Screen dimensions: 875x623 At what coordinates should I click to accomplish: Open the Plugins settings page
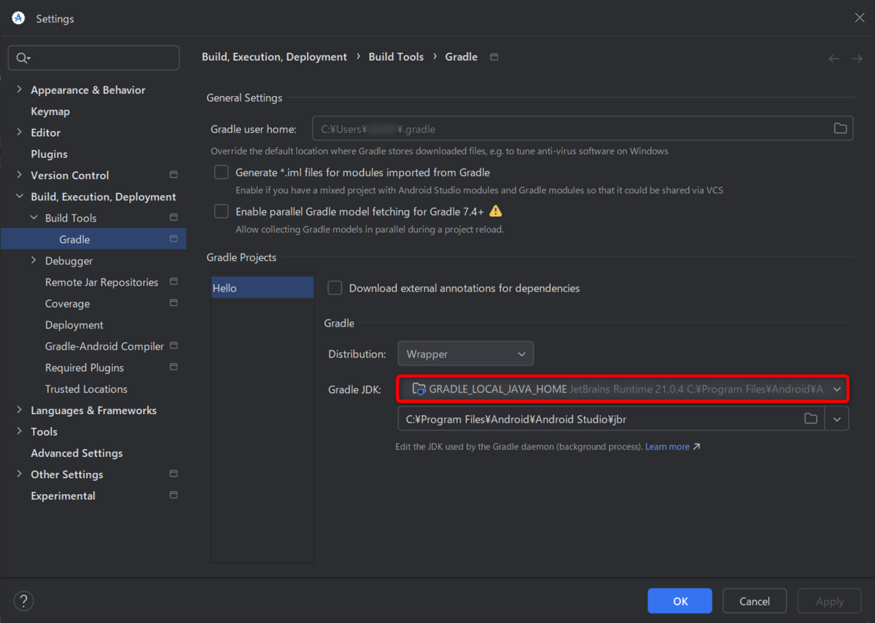[49, 154]
